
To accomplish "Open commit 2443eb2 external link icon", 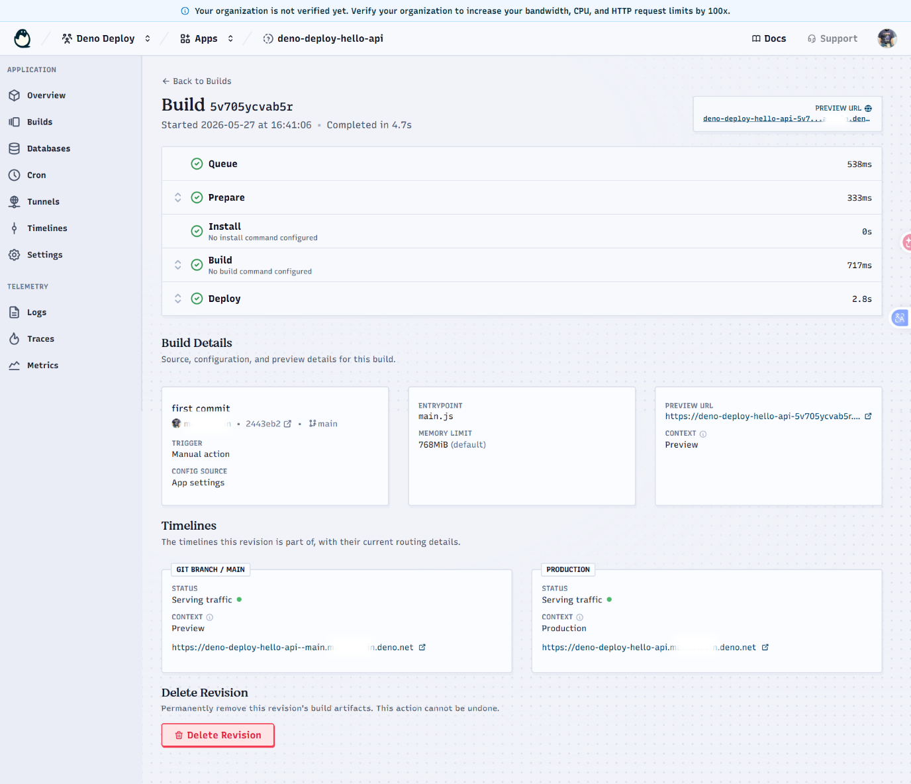I will (287, 424).
